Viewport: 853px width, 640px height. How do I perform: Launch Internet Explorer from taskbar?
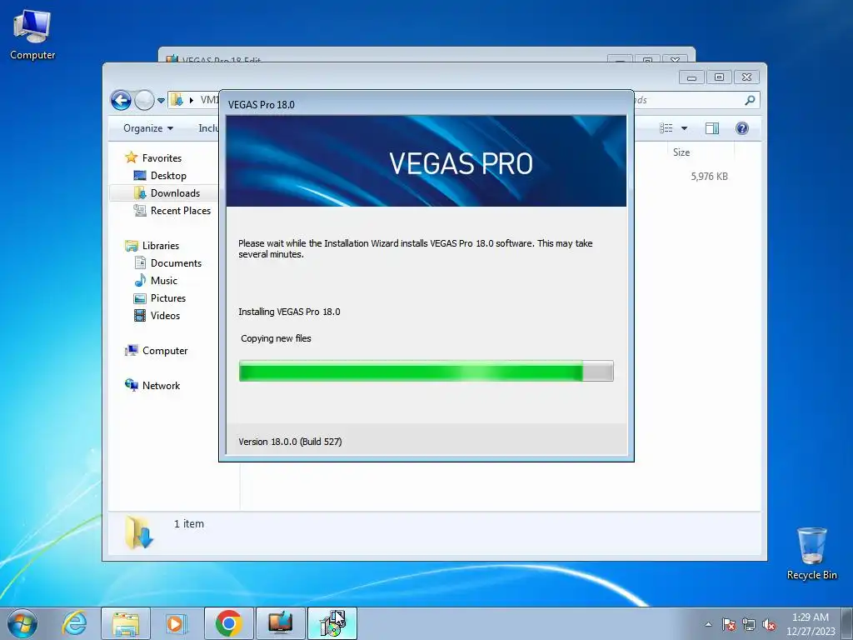[74, 623]
